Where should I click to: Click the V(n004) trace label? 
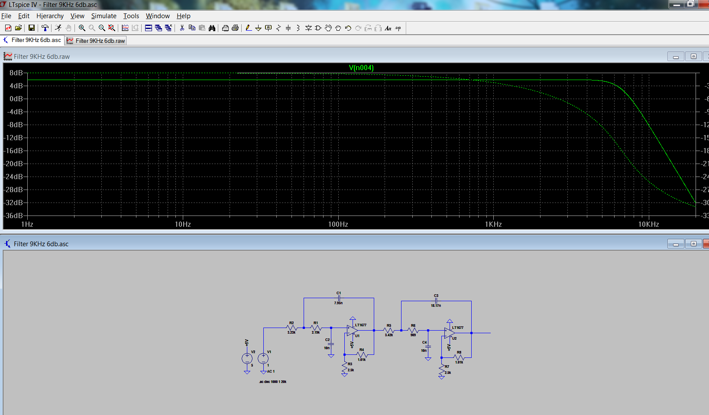pos(361,68)
